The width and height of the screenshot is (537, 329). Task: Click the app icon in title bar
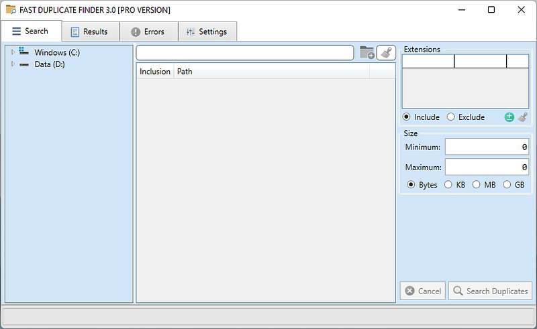pyautogui.click(x=11, y=9)
